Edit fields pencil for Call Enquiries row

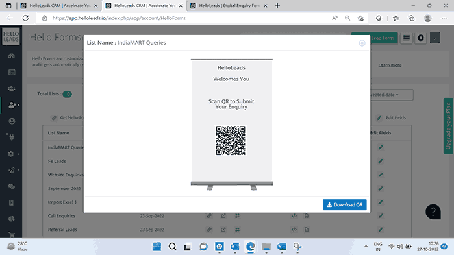point(381,215)
